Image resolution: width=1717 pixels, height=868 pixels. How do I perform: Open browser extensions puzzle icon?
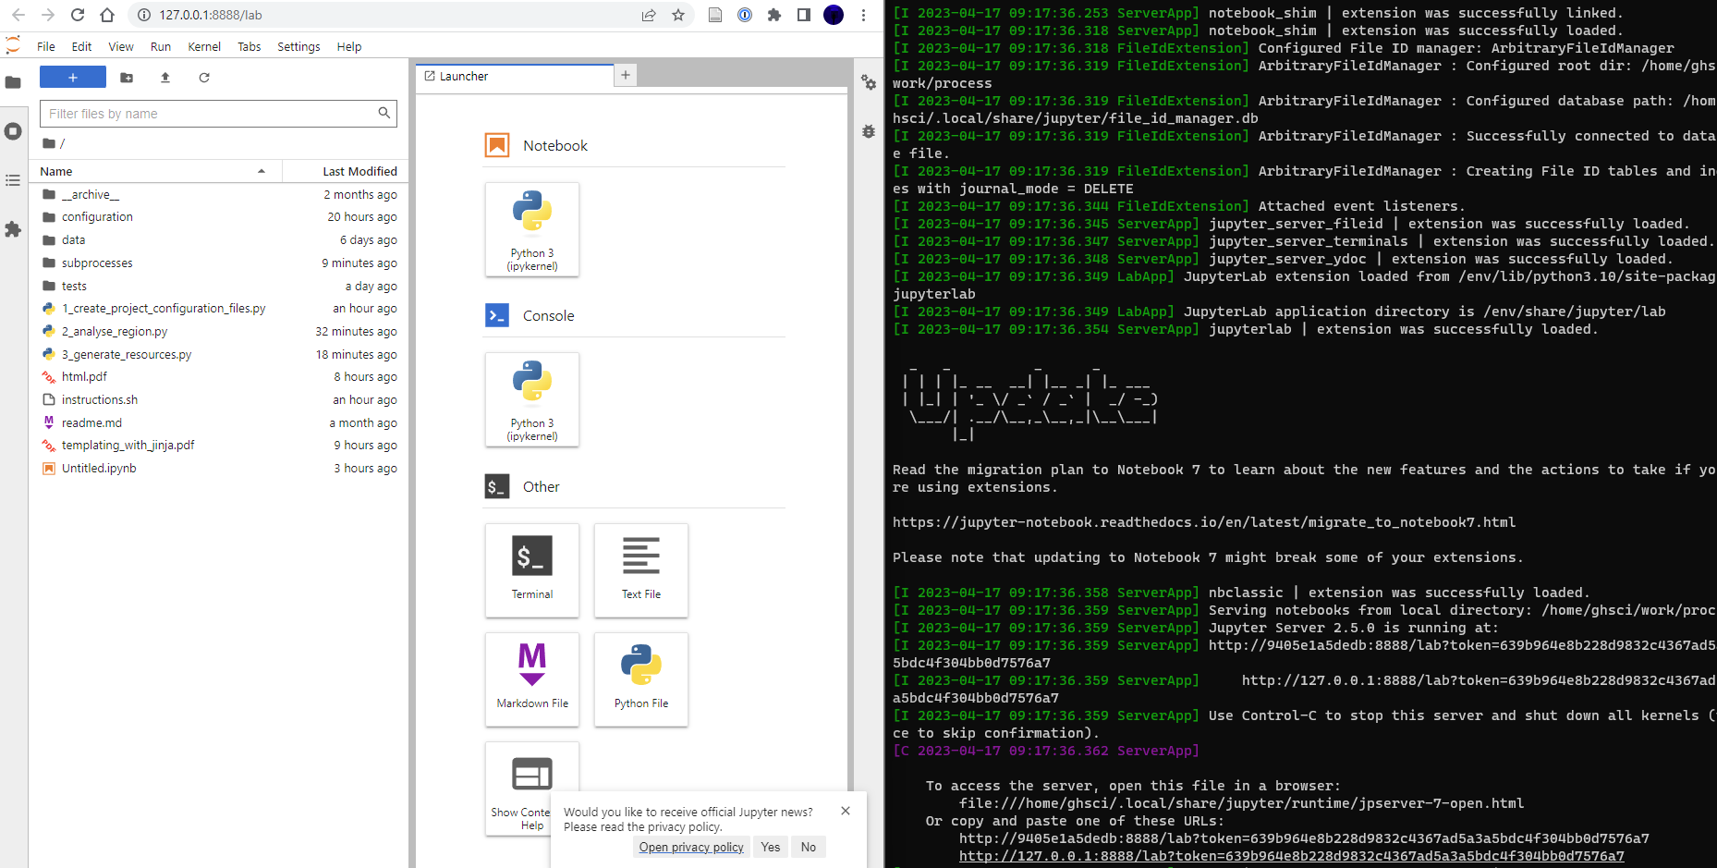(x=774, y=15)
